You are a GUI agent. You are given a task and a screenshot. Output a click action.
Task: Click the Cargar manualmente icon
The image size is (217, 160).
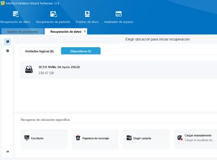(x=180, y=138)
